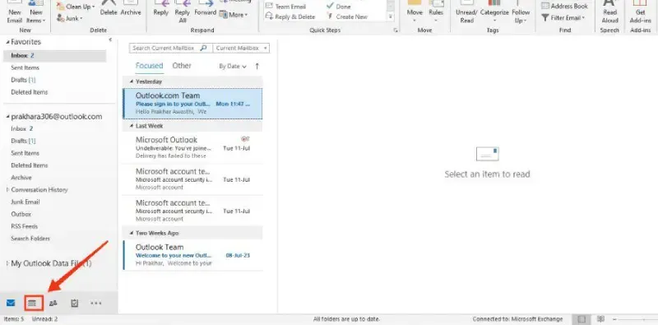Collapse the Last Week message group
This screenshot has height=325, width=658.
(x=132, y=126)
